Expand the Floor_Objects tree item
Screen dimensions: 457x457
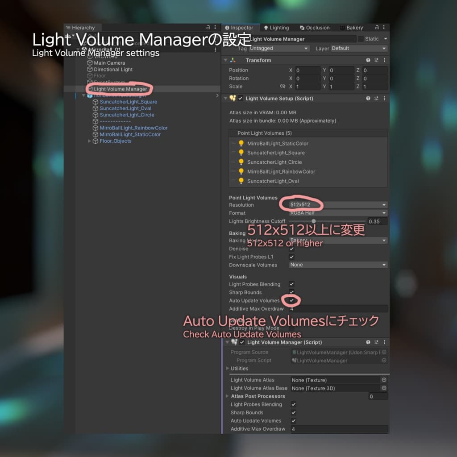pyautogui.click(x=89, y=141)
